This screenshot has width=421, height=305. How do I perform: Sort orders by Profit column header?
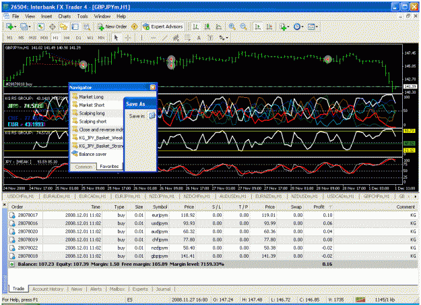(x=319, y=207)
